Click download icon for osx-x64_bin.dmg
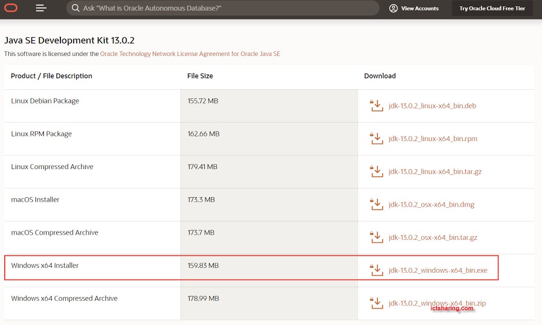Image resolution: width=542 pixels, height=325 pixels. tap(376, 204)
